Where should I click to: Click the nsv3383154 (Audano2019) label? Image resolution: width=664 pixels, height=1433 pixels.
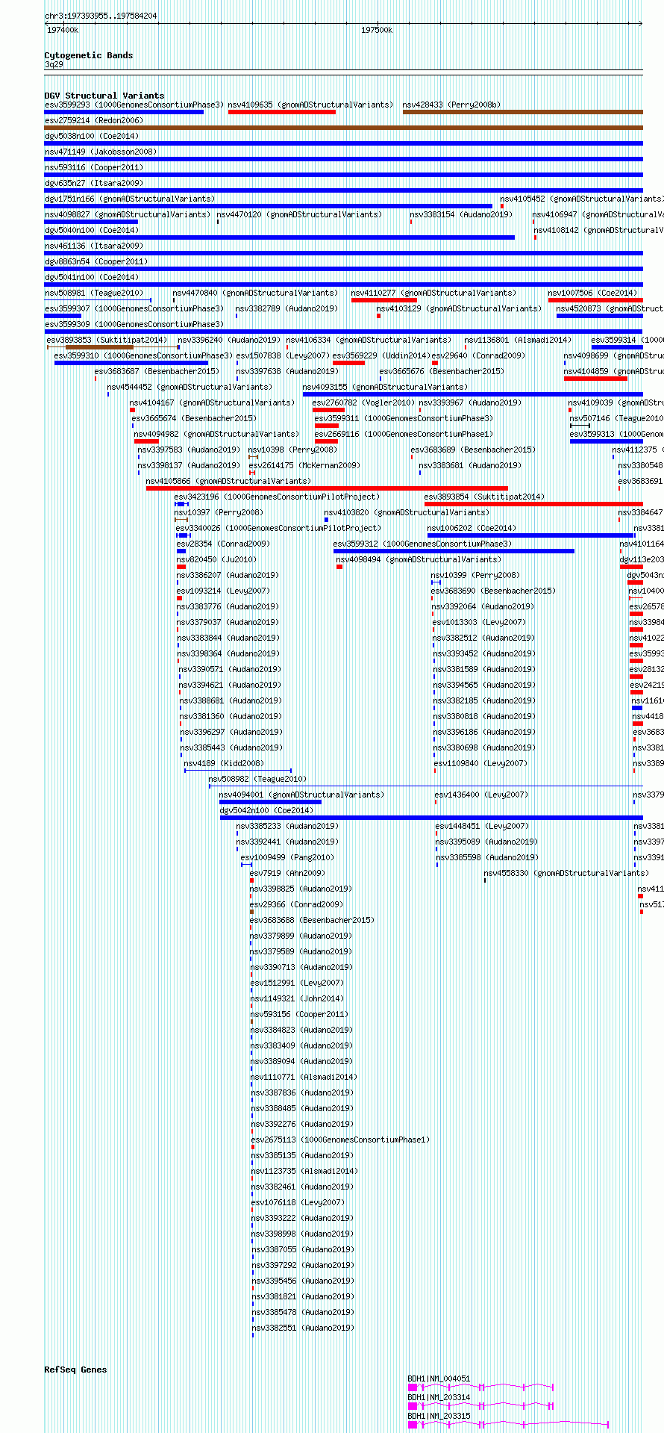(x=461, y=215)
